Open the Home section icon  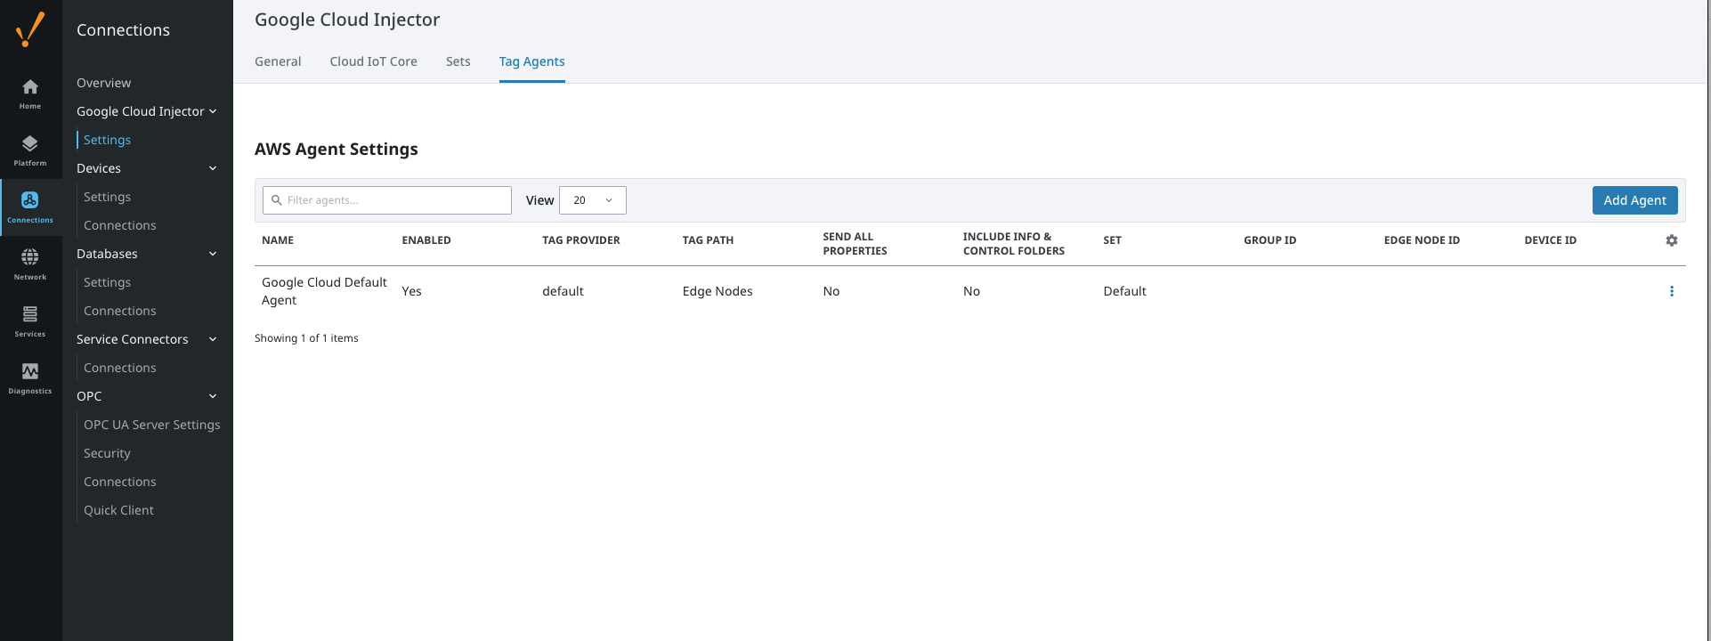point(30,93)
